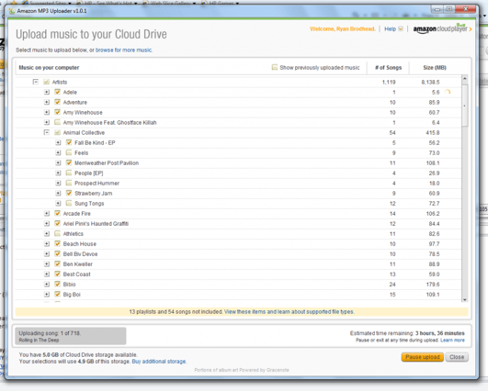Toggle the Artists checkbox
Image resolution: width=488 pixels, height=391 pixels.
coord(46,82)
